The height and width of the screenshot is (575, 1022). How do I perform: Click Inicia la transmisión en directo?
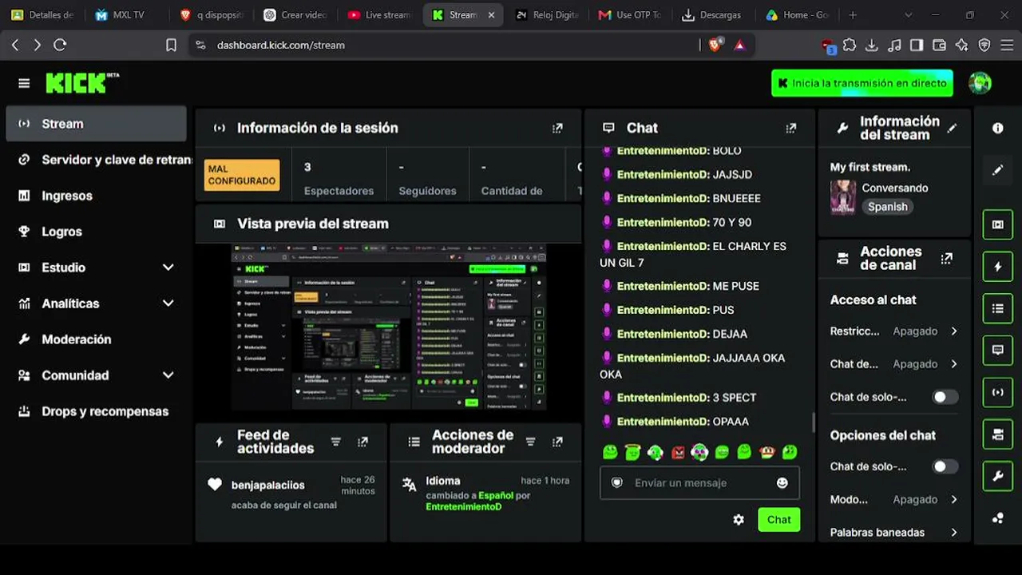pos(862,83)
